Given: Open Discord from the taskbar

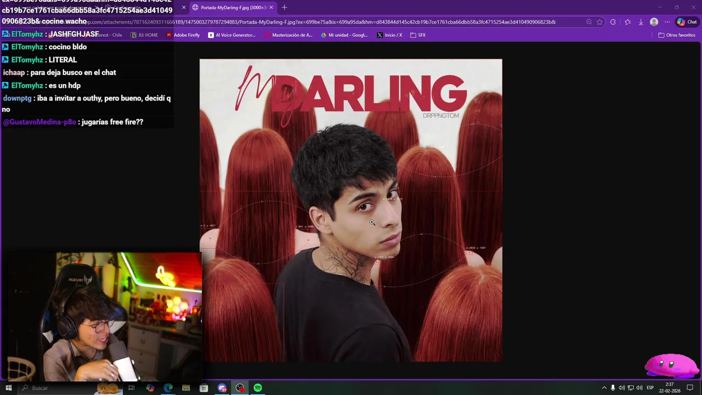Looking at the screenshot, I should coord(222,388).
